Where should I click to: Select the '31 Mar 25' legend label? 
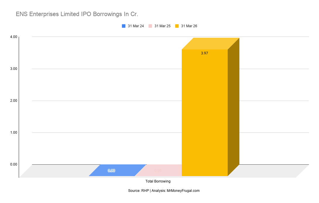(162, 26)
